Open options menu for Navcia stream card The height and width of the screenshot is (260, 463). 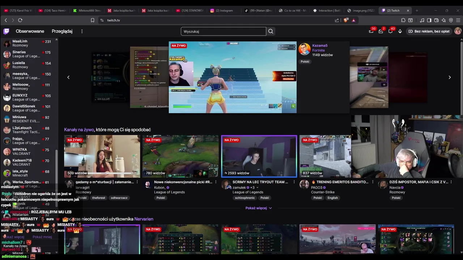coord(451,182)
